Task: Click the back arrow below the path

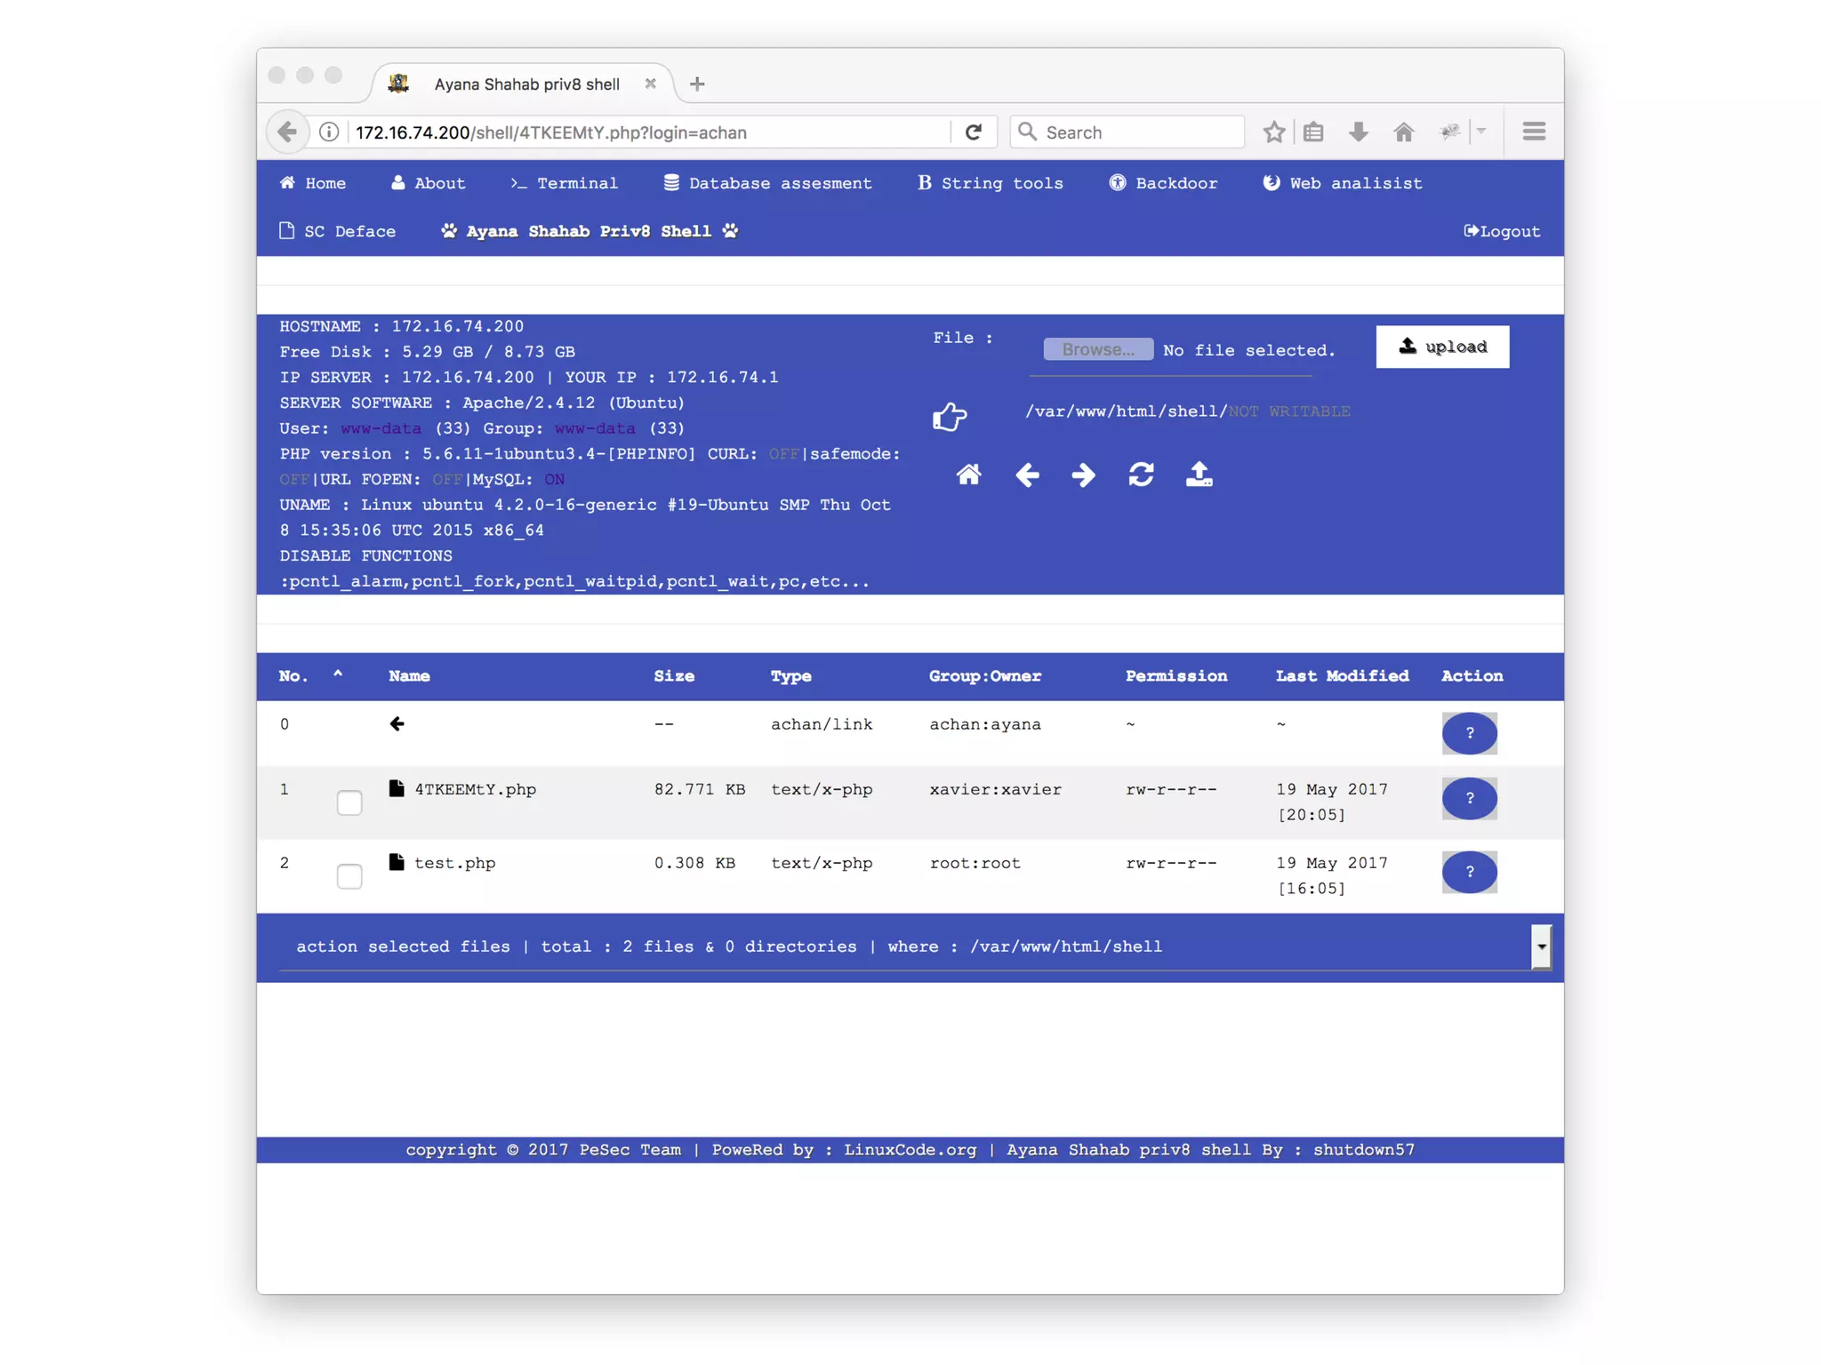Action: (1027, 475)
